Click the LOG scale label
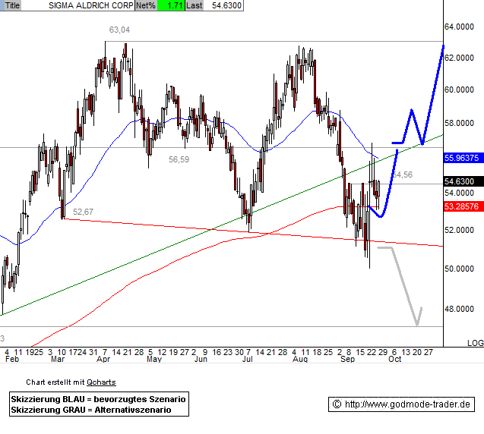Viewport: 484px width, 434px height. (x=475, y=344)
